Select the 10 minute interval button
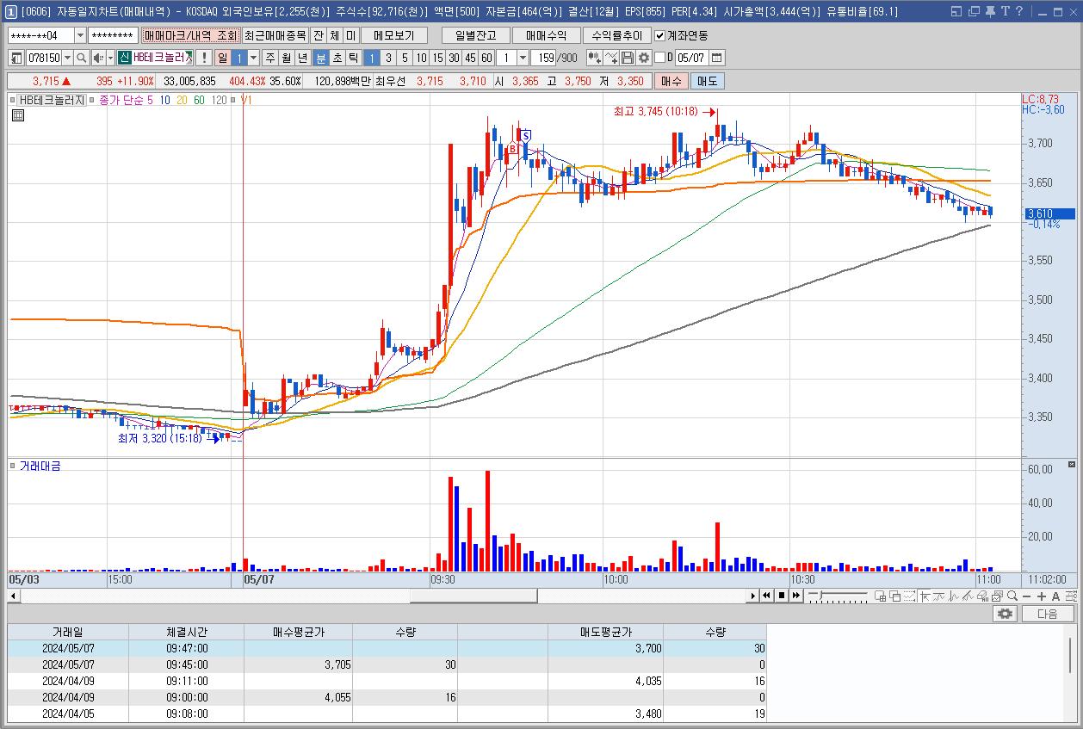 coord(421,58)
